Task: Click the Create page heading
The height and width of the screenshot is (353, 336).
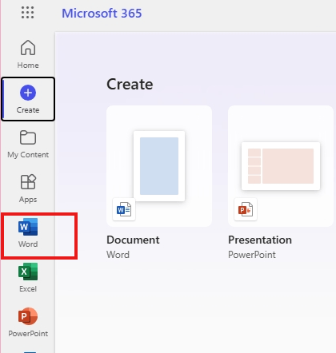Action: tap(130, 85)
